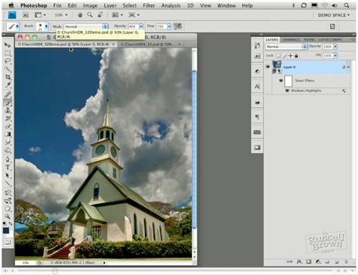Select the Line tool
Screen dimensions: 358x275
click(8, 184)
